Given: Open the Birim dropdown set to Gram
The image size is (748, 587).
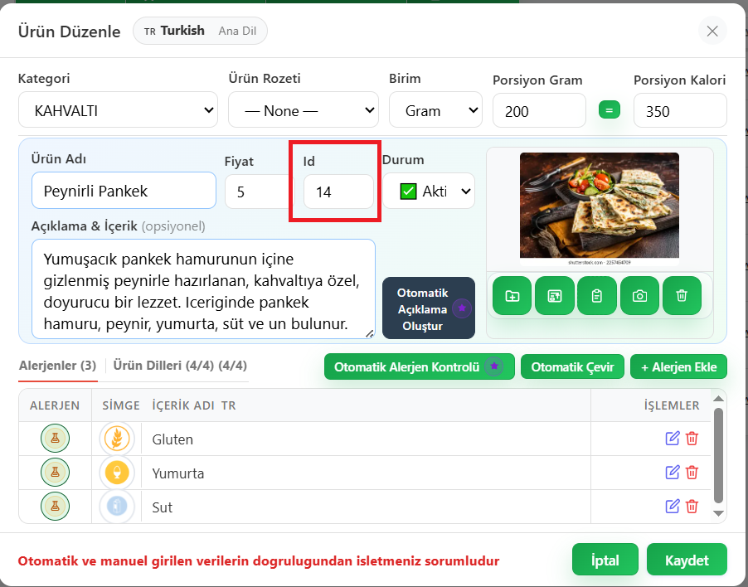Looking at the screenshot, I should tap(435, 109).
